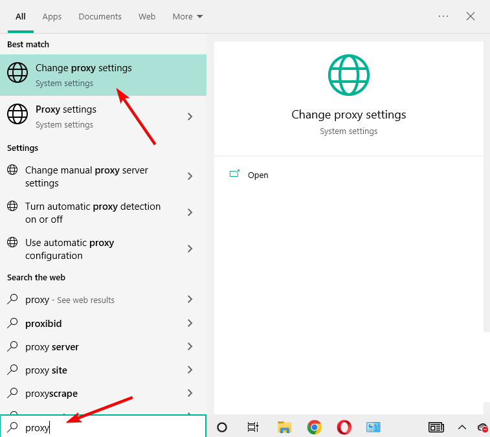This screenshot has width=490, height=437.
Task: Expand Change manual proxy server settings chevron
Action: [x=190, y=176]
